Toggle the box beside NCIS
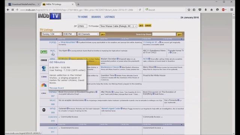The width and height of the screenshot is (240, 135). point(149,59)
